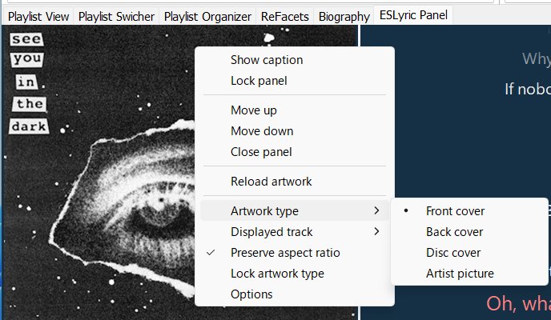Toggle Preserve aspect ratio option
551x320 pixels.
[x=295, y=253]
